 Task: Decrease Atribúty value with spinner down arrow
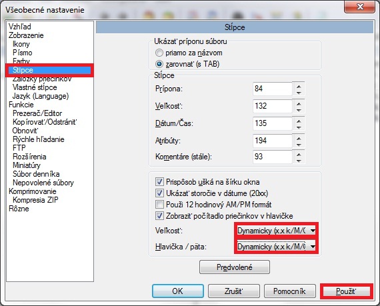(x=299, y=145)
